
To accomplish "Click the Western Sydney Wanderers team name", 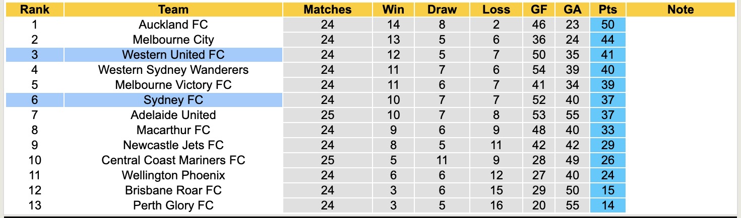I will [x=173, y=70].
